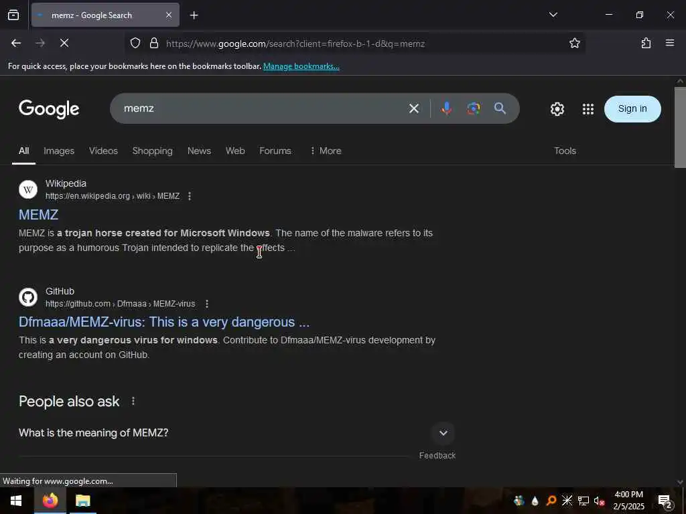Image resolution: width=686 pixels, height=514 pixels.
Task: Click the page vertical scrollbar thumb
Action: pos(680,127)
